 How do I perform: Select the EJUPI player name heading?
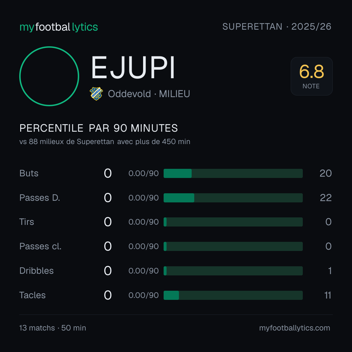tap(133, 67)
